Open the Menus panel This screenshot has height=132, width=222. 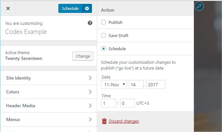(48, 119)
